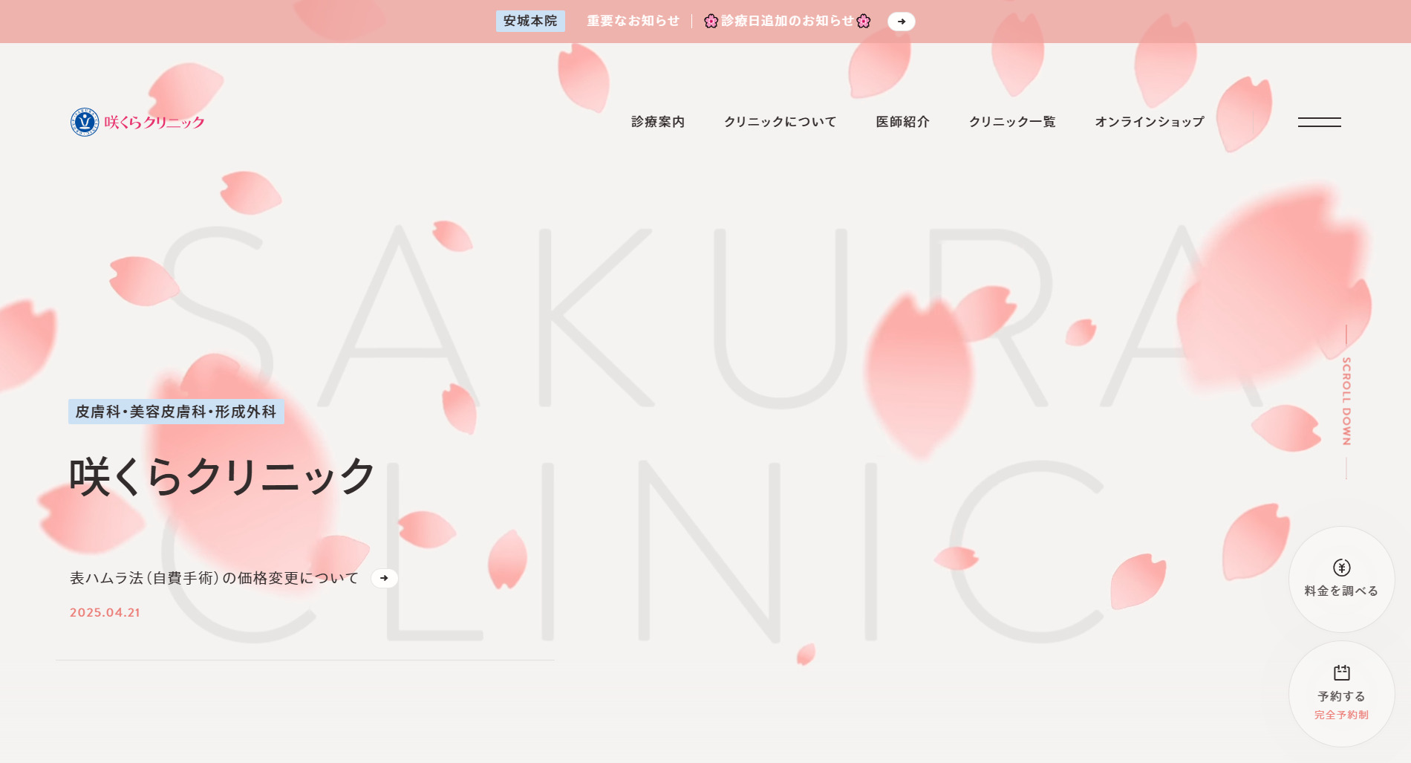Click the blue circular clinic logo emblem
Screen dimensions: 1411x763
tap(85, 122)
